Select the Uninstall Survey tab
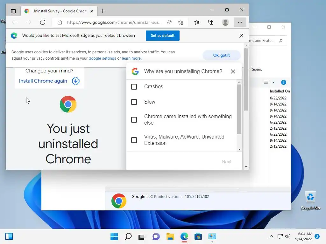 tap(59, 11)
